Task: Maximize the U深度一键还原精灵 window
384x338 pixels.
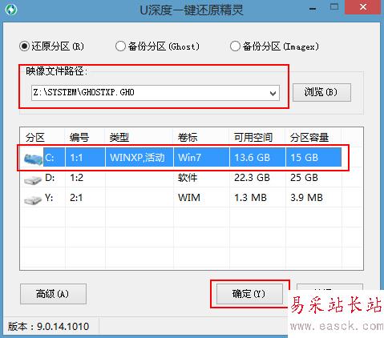Action: (334, 7)
